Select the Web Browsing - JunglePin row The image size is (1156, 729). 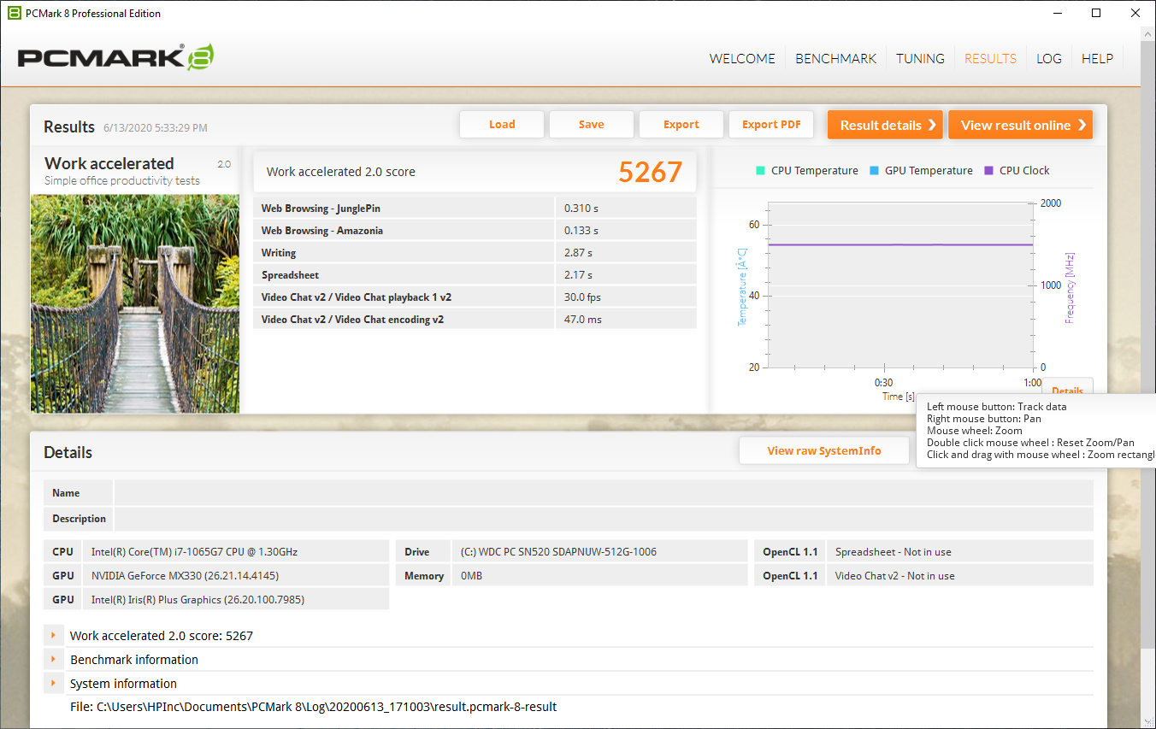pyautogui.click(x=475, y=209)
